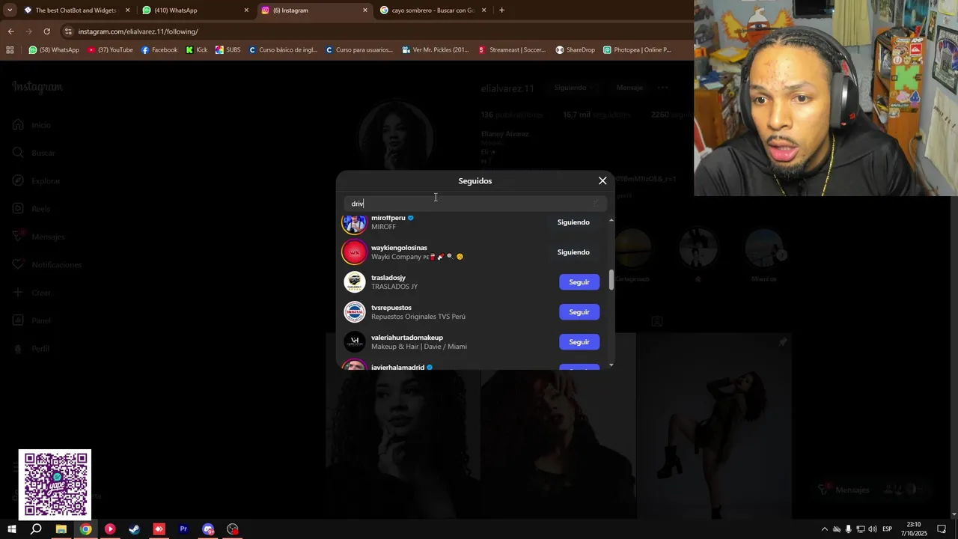
Task: Open Discord from the taskbar
Action: click(x=208, y=529)
